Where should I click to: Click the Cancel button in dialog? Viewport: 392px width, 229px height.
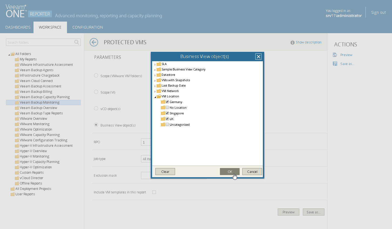coord(252,172)
